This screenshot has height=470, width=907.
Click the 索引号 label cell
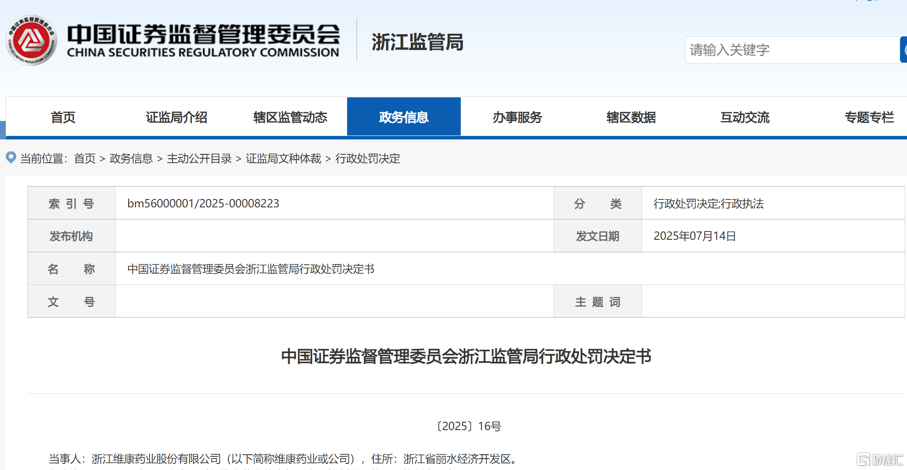[x=71, y=203]
